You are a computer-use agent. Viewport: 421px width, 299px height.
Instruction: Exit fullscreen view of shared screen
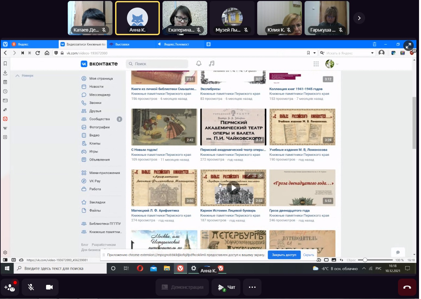(408, 46)
